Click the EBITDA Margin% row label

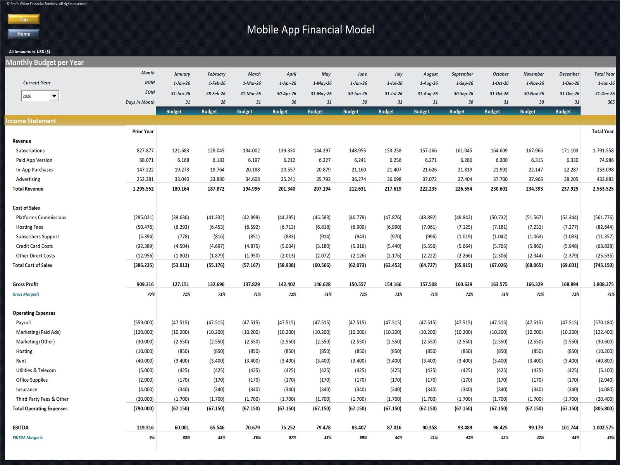coord(28,437)
